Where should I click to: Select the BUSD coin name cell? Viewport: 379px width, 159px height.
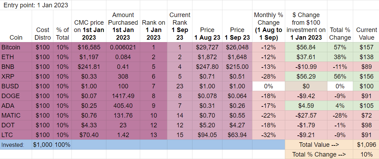point(16,86)
